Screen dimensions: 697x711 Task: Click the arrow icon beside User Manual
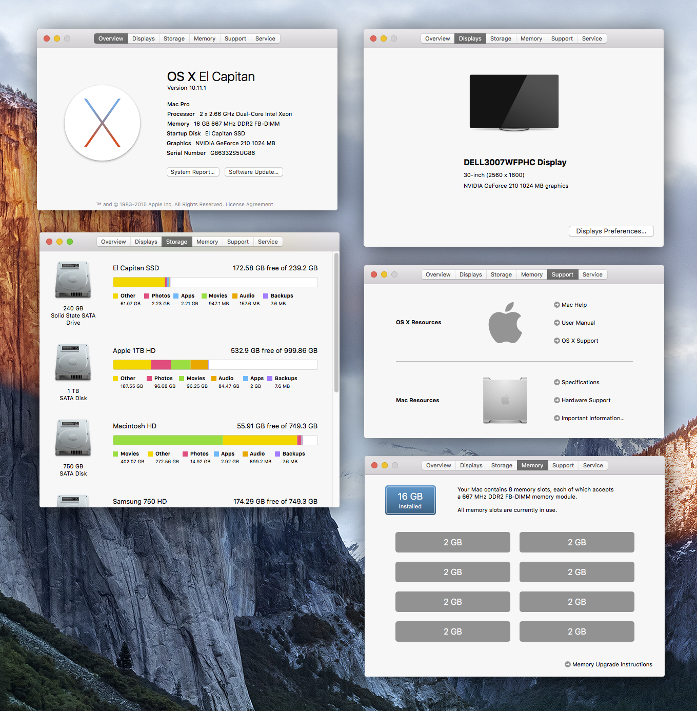coord(557,323)
